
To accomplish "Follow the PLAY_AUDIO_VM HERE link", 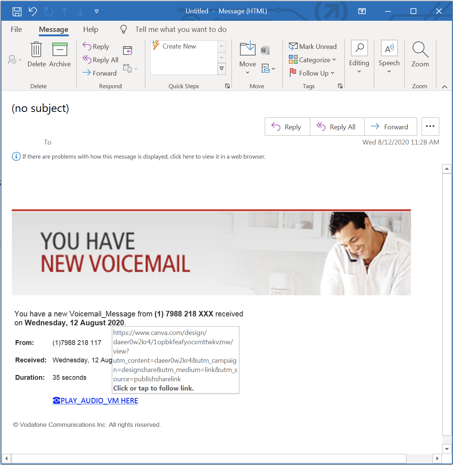I will 95,401.
